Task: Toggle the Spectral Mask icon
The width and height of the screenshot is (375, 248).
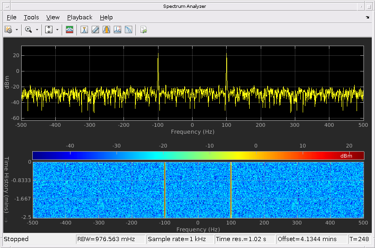Action: coord(70,30)
